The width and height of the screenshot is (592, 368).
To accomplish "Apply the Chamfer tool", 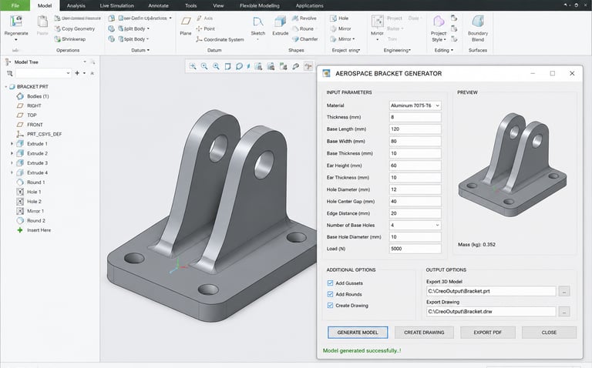I will 305,38.
